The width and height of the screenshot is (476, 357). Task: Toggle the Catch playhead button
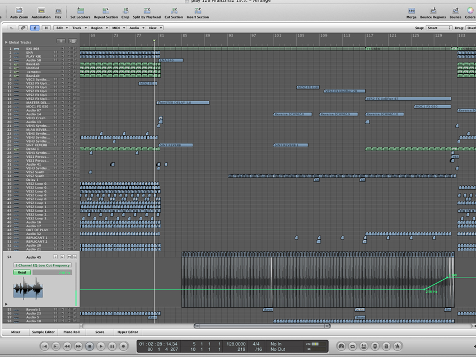pos(35,28)
